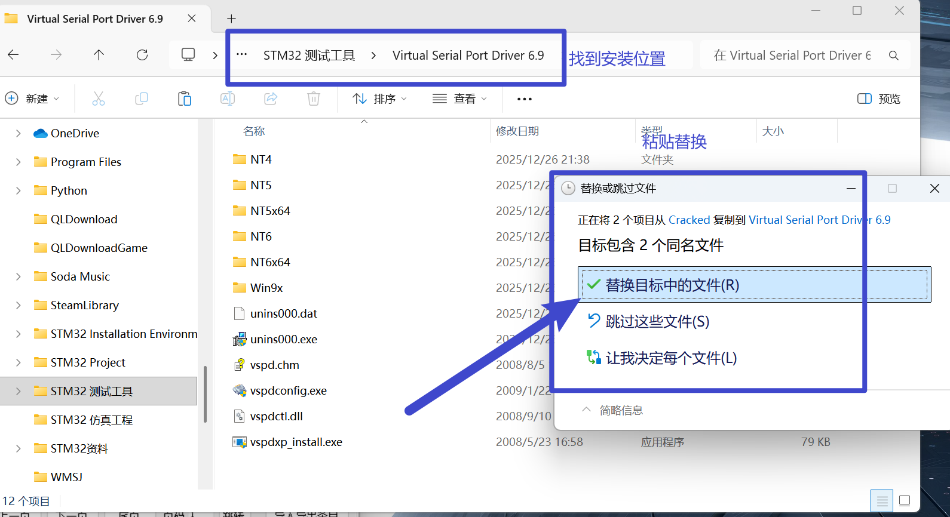Open the 新建 new item dropdown
This screenshot has width=950, height=517.
[x=32, y=99]
